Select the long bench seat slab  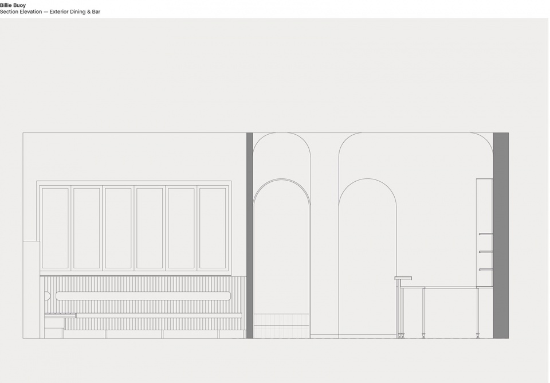tap(159, 315)
